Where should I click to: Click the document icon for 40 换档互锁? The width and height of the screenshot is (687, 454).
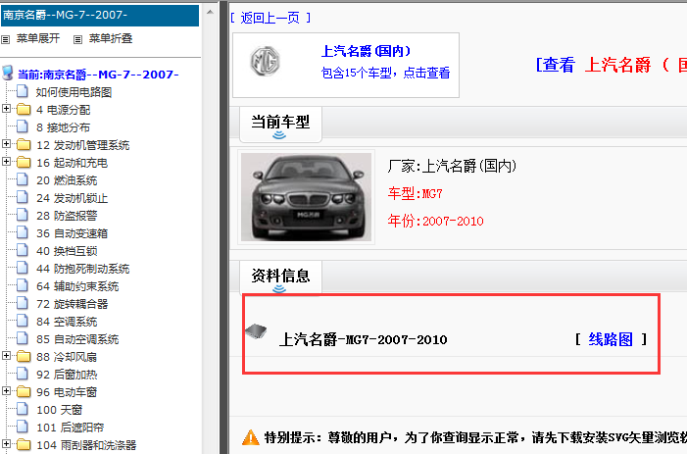[23, 250]
